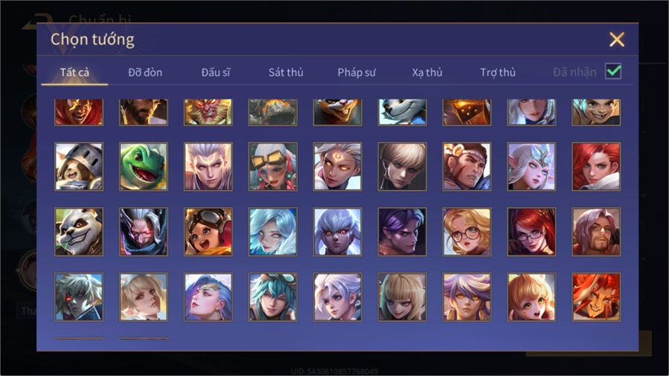Pick the blonde hero wearing round glasses

pos(467,232)
